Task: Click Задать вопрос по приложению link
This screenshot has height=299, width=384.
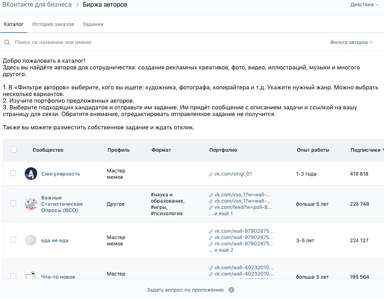Action: (185, 290)
